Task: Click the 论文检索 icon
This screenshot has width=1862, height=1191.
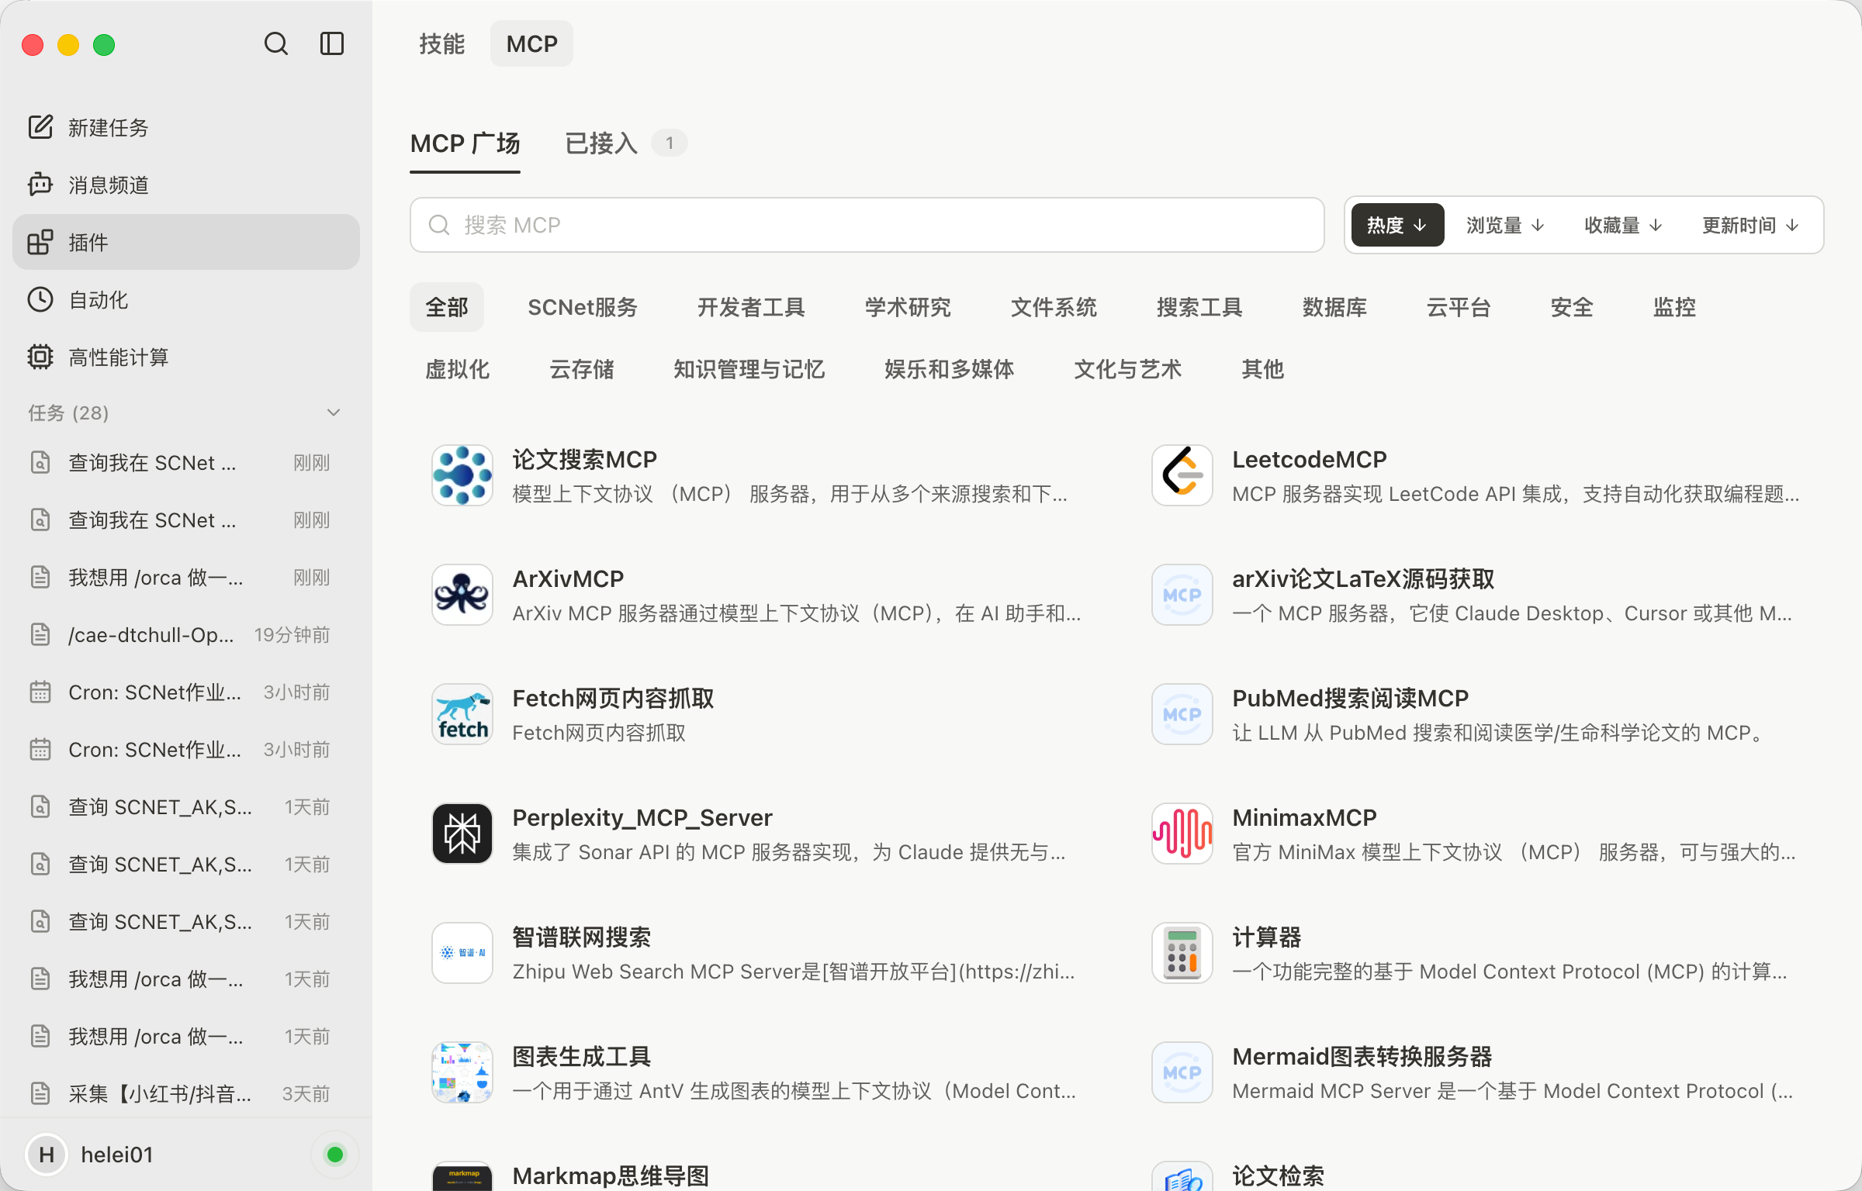Action: point(1182,1176)
